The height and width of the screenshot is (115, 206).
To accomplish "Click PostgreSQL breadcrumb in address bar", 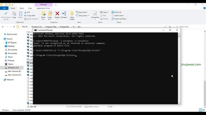I will 64,27.
